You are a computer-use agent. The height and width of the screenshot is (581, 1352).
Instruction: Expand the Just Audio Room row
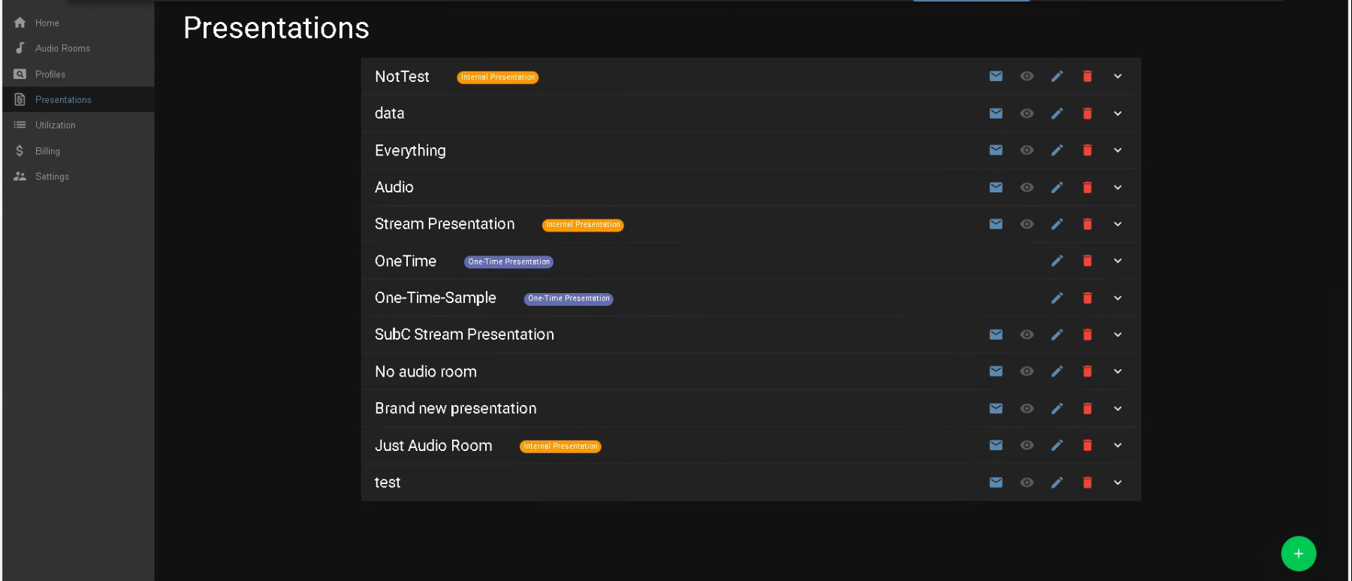[1118, 446]
